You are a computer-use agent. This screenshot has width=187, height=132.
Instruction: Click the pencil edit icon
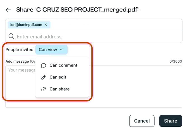pos(43,77)
